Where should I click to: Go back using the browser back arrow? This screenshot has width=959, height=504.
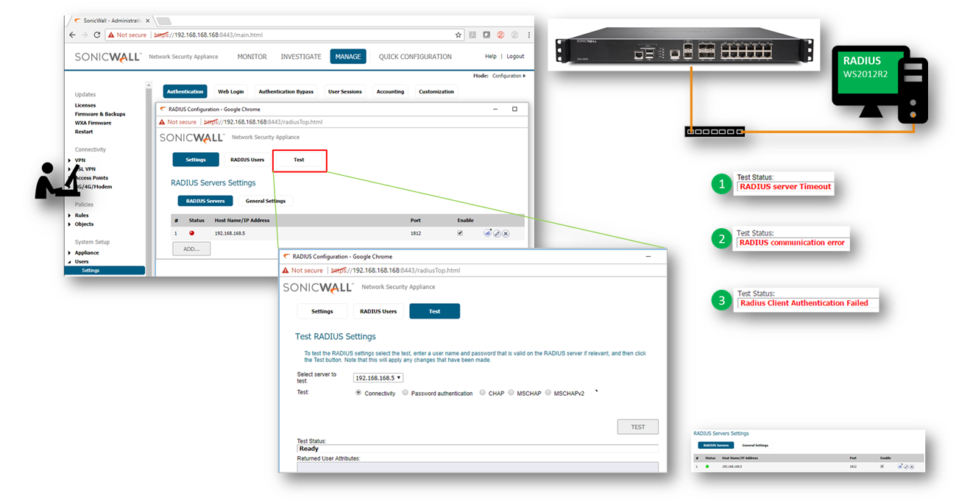point(72,35)
